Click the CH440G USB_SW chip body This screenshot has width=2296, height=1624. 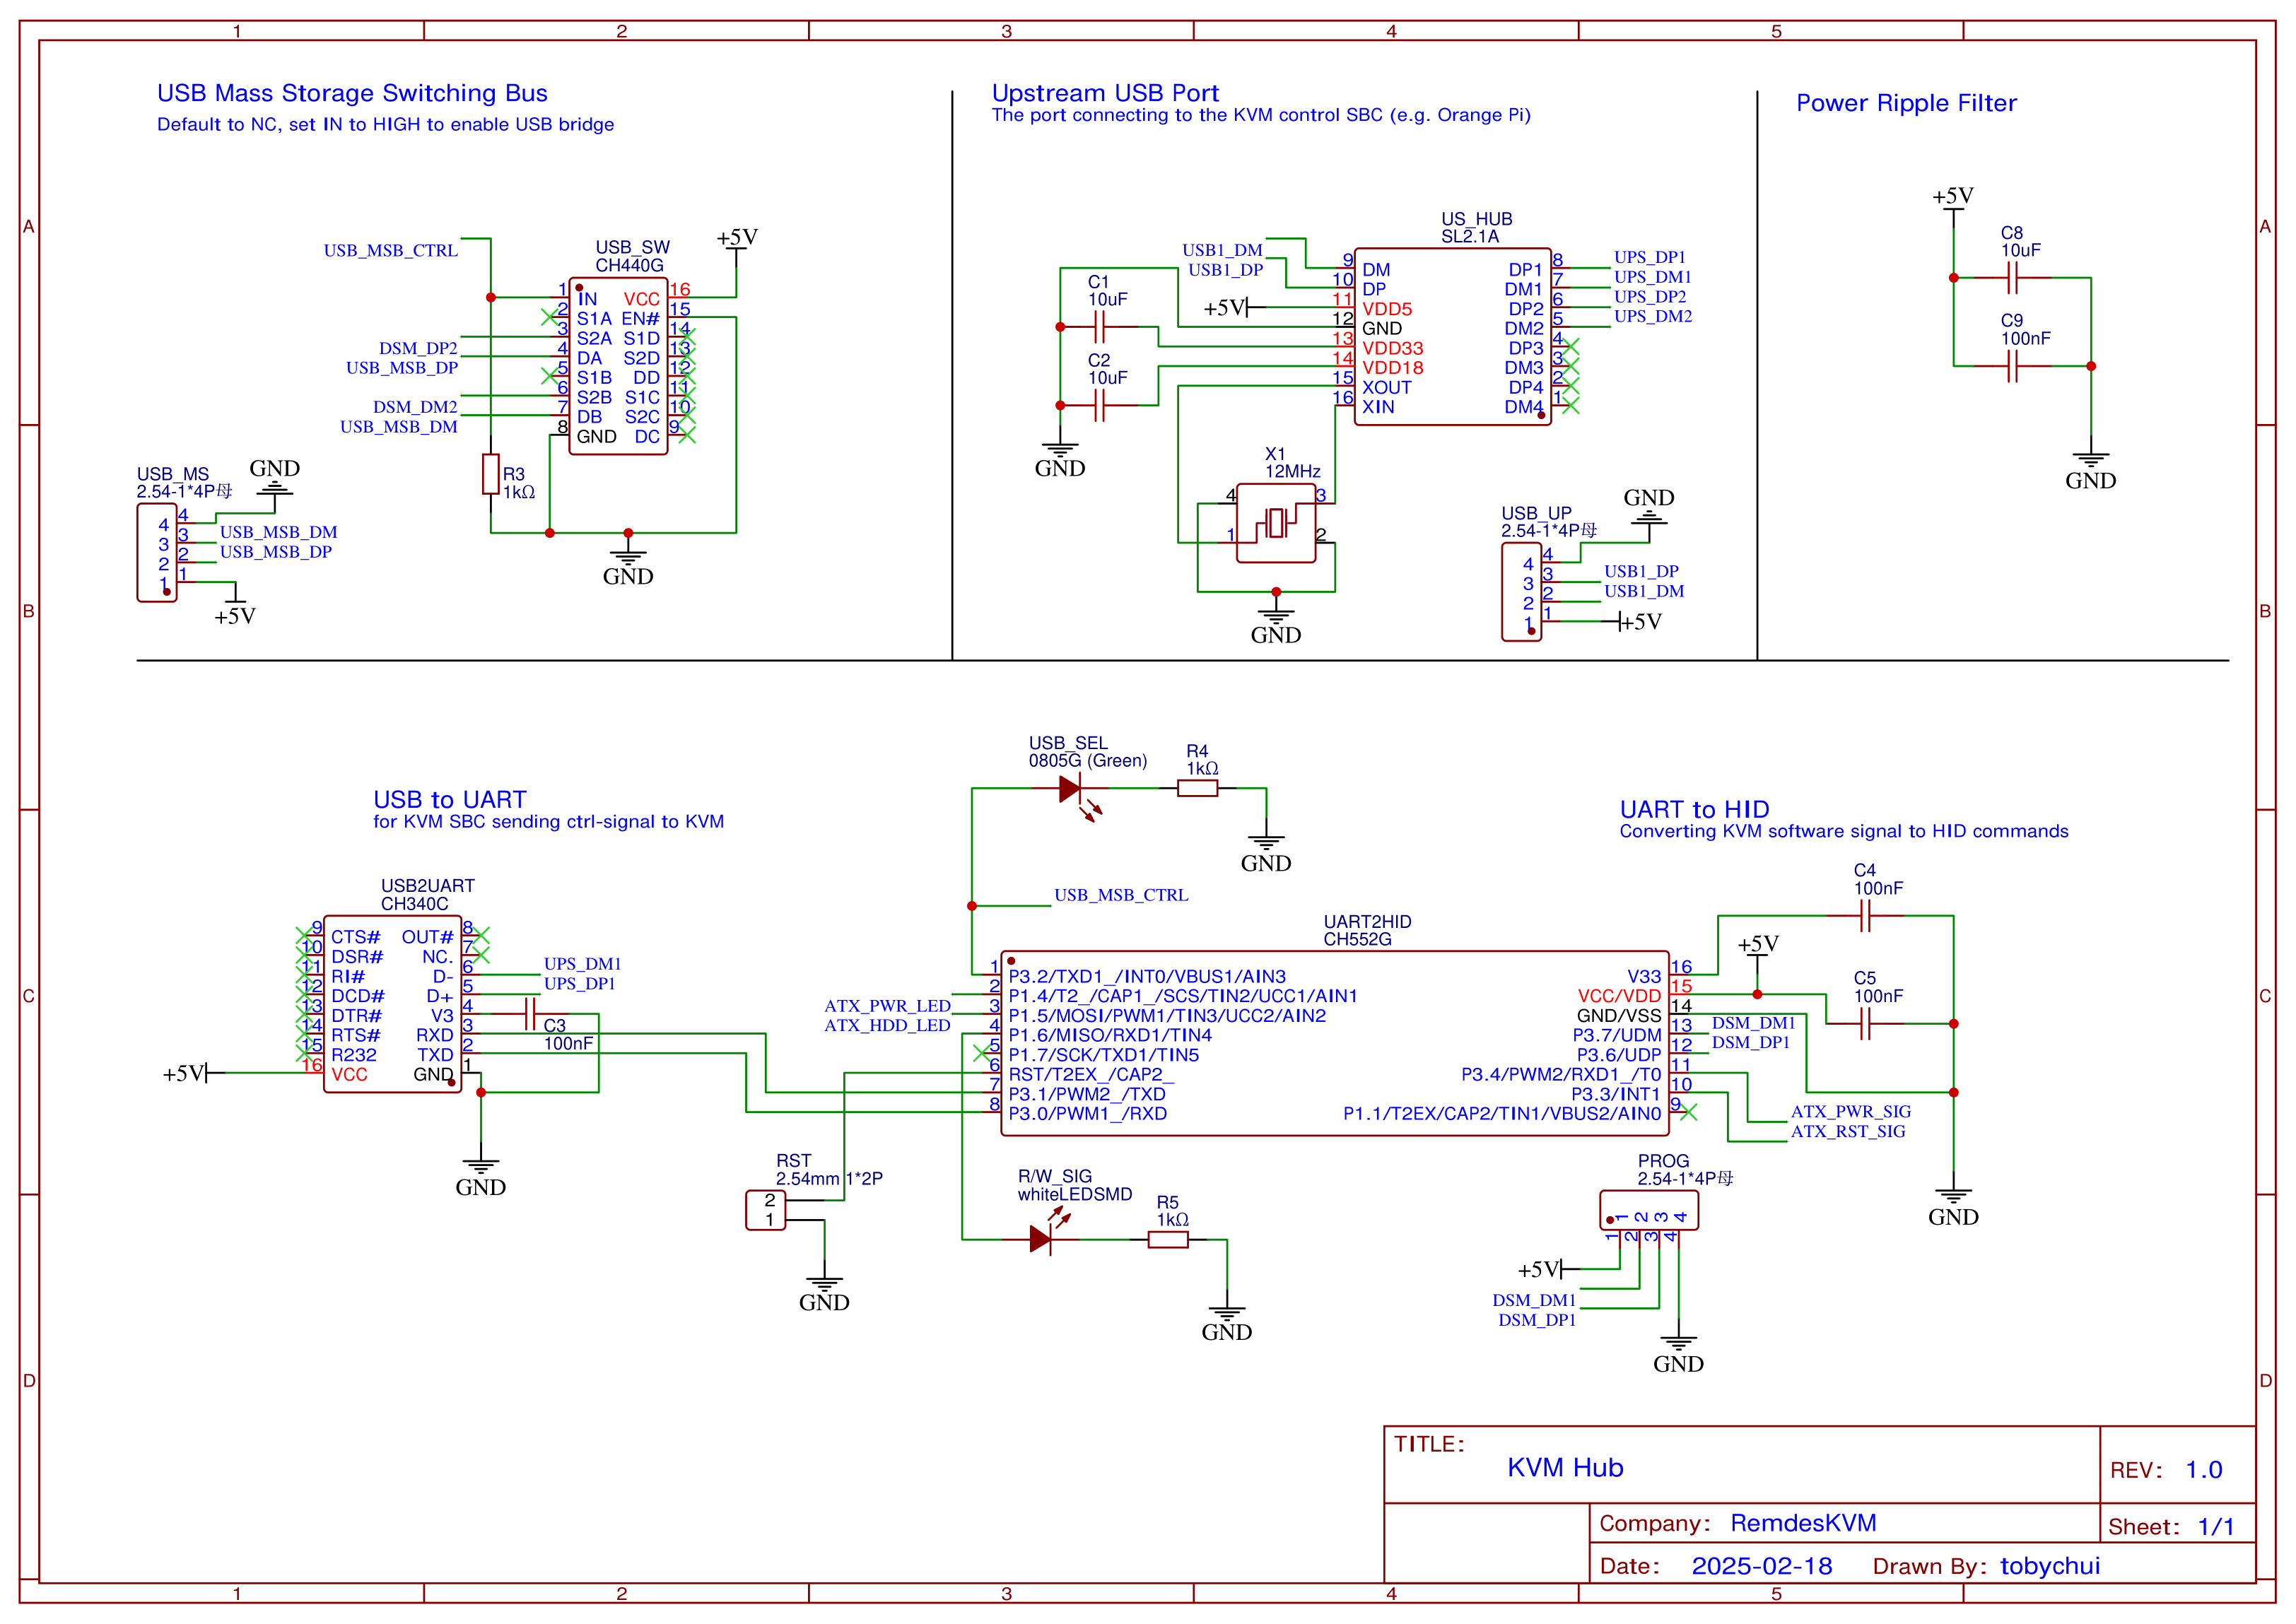tap(618, 367)
